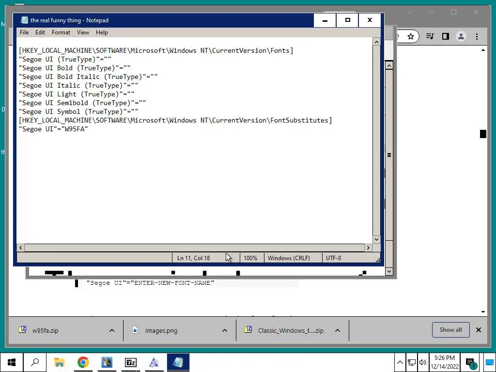496x372 pixels.
Task: Open Action Center notifications icon
Action: [x=471, y=362]
